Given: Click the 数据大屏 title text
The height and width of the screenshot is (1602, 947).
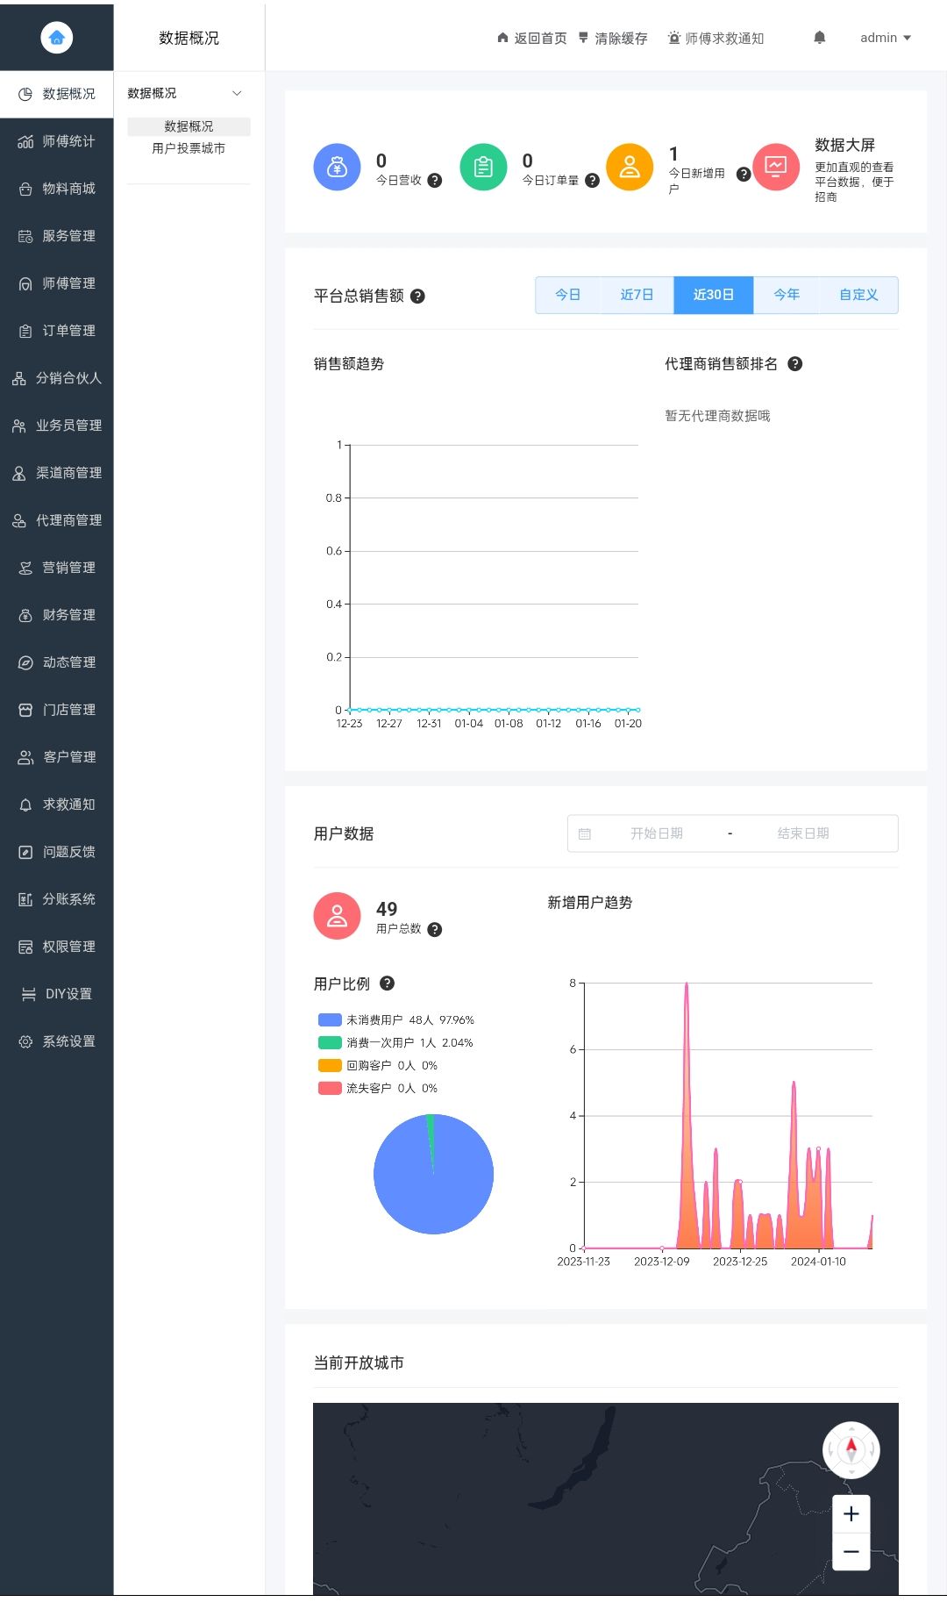Looking at the screenshot, I should tap(844, 145).
